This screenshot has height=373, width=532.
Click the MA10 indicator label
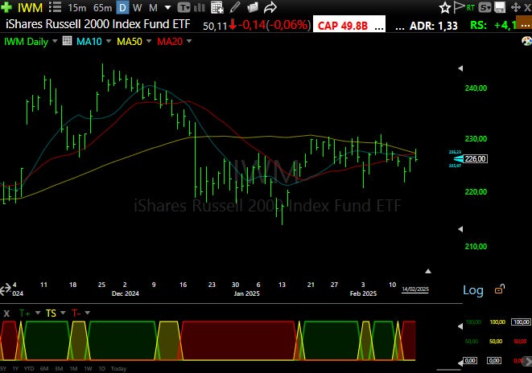89,42
